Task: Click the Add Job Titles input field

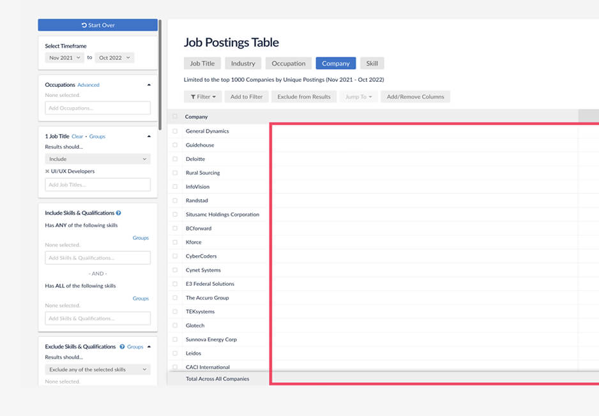Action: pyautogui.click(x=98, y=185)
